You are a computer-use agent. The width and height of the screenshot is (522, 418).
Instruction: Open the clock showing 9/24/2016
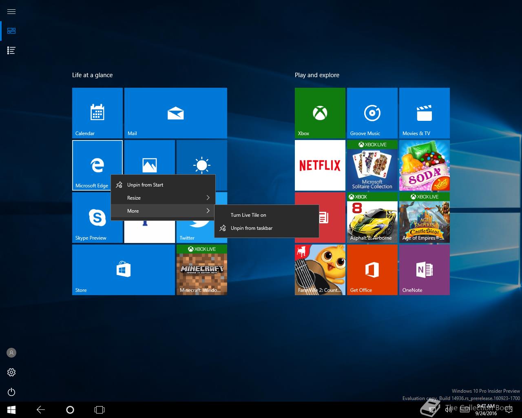click(486, 410)
